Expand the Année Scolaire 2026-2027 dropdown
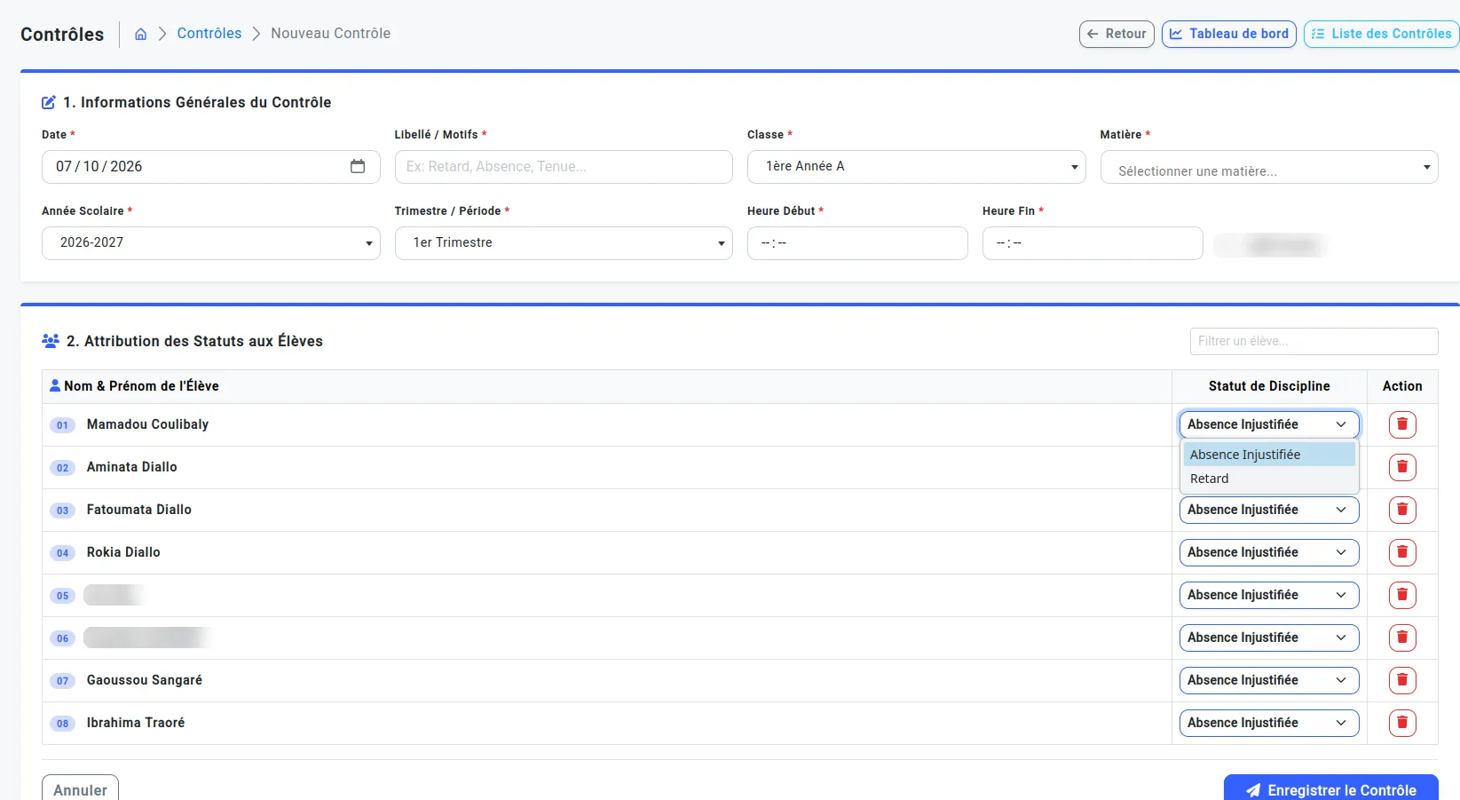1460x800 pixels. (211, 243)
